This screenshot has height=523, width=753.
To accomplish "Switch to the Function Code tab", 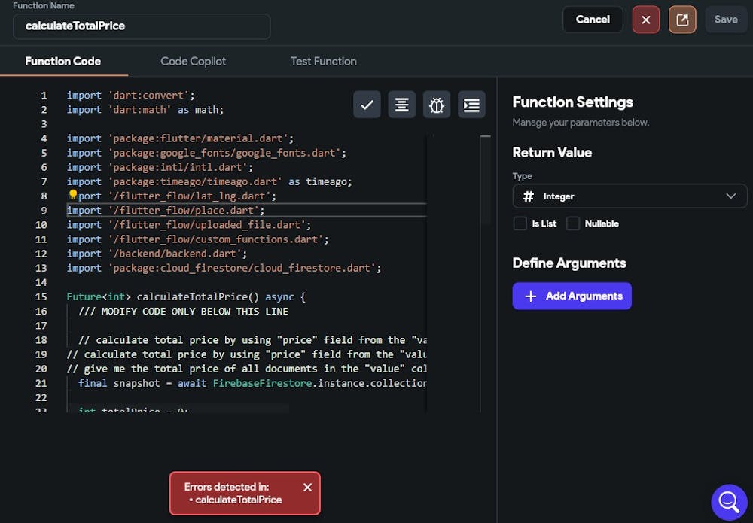I will tap(63, 62).
